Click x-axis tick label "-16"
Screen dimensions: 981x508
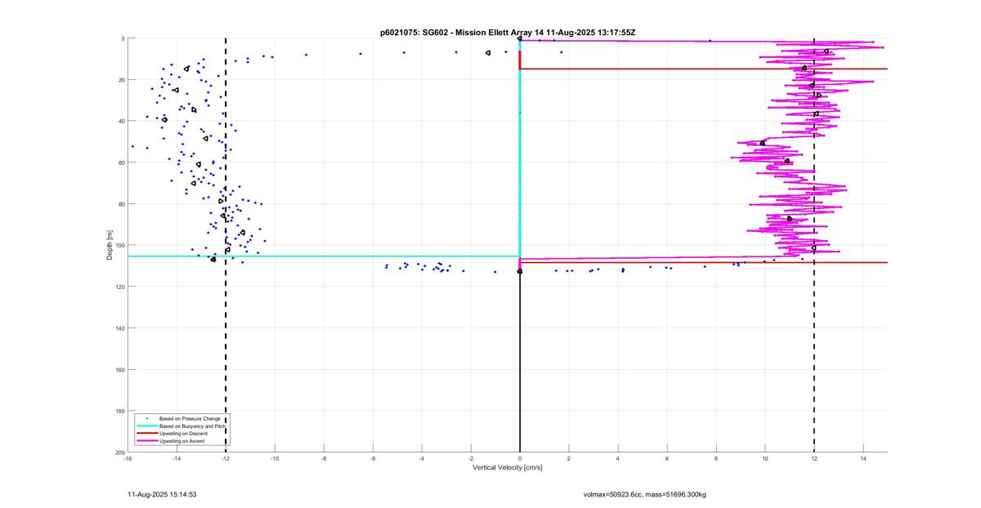[x=128, y=458]
